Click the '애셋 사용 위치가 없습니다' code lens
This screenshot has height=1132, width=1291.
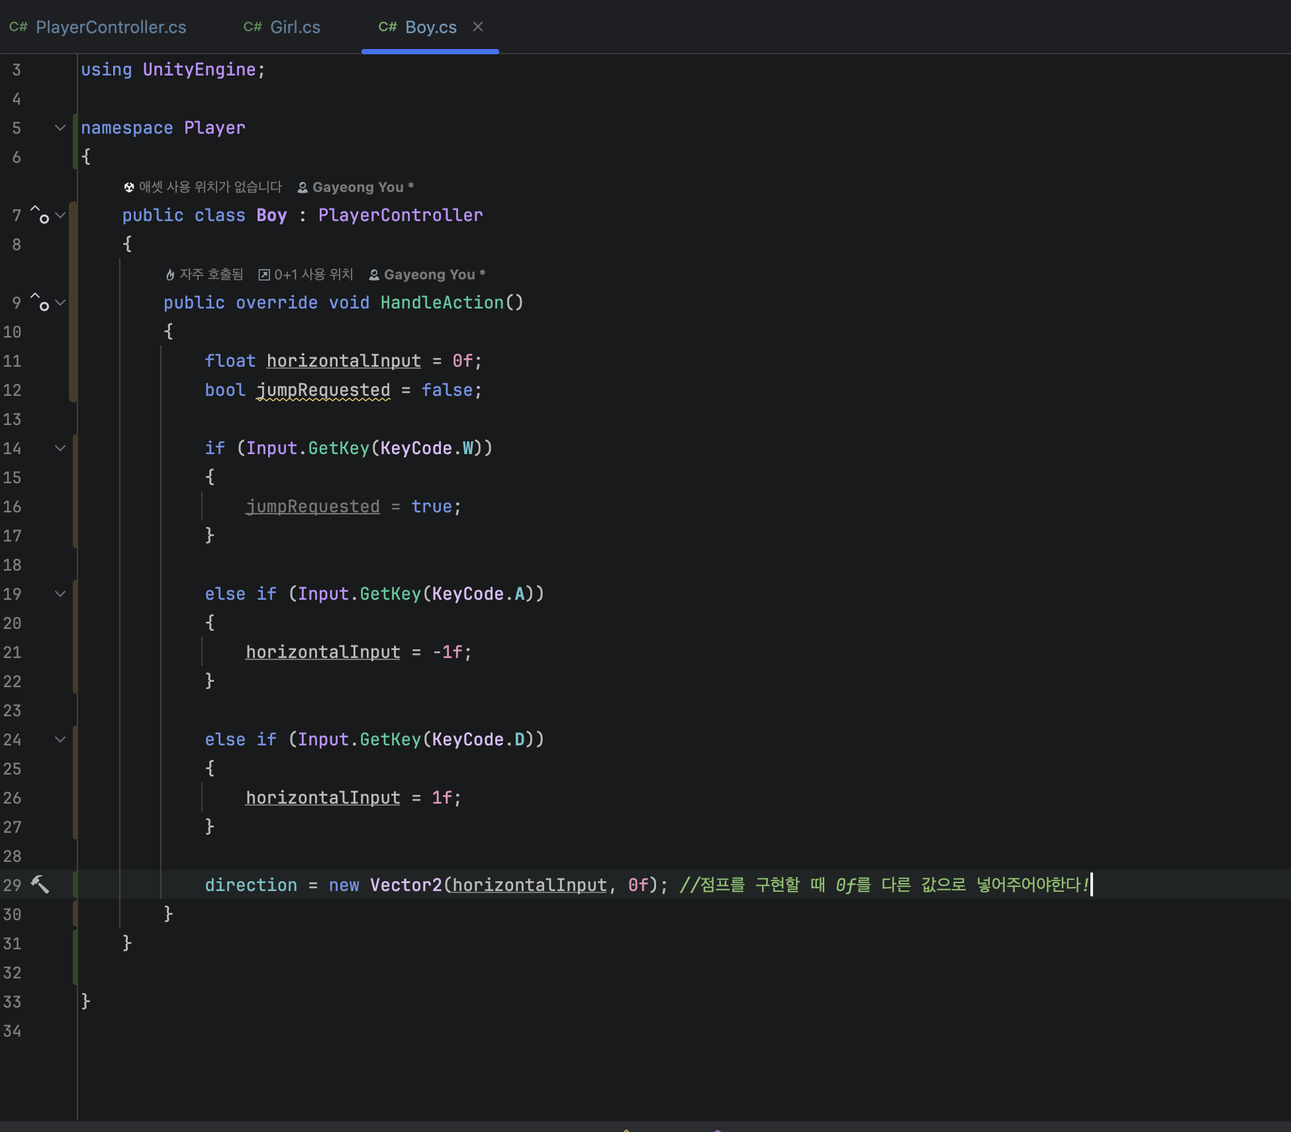pyautogui.click(x=211, y=187)
